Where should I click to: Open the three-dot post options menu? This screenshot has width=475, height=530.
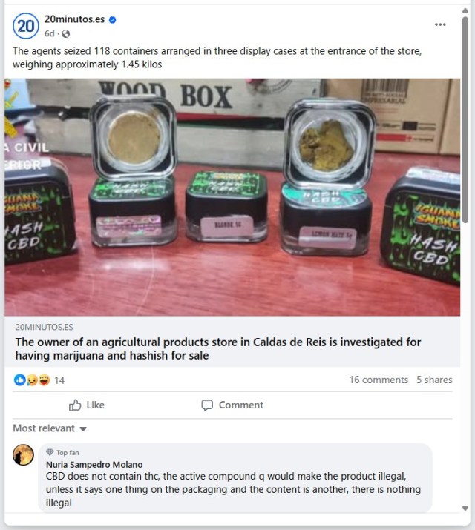pos(440,24)
